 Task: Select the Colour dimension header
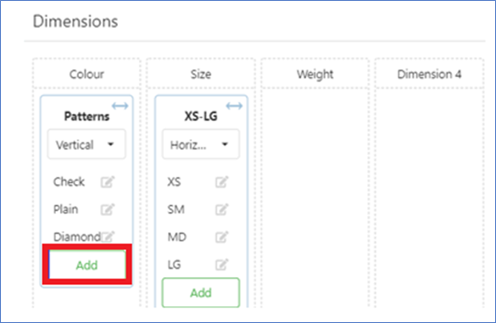86,74
